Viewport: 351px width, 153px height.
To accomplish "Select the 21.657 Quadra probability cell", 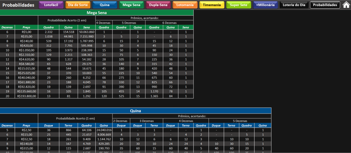I will coord(87,134).
